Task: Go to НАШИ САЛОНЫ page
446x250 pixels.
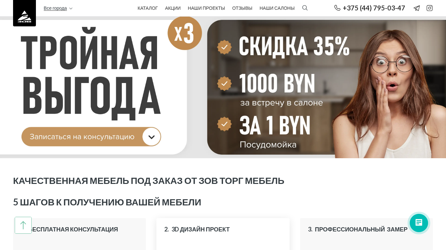Action: [277, 8]
